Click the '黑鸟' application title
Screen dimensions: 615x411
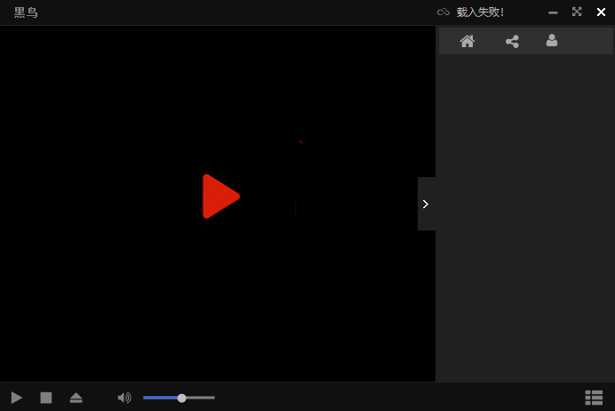26,12
